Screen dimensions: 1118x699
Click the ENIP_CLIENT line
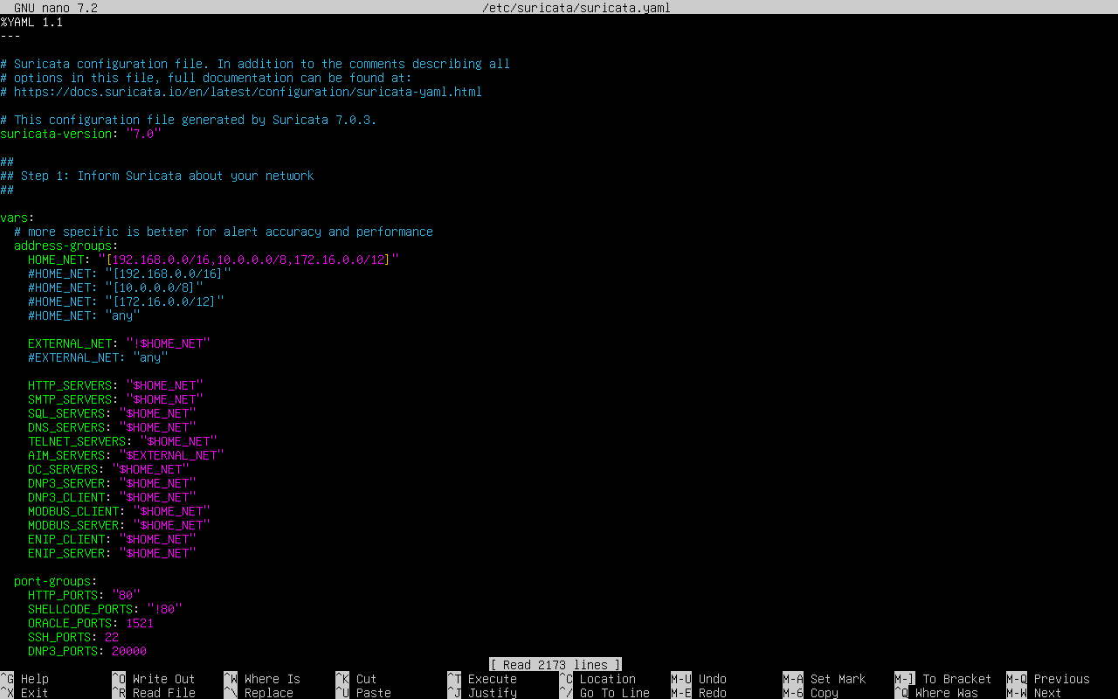[x=112, y=539]
